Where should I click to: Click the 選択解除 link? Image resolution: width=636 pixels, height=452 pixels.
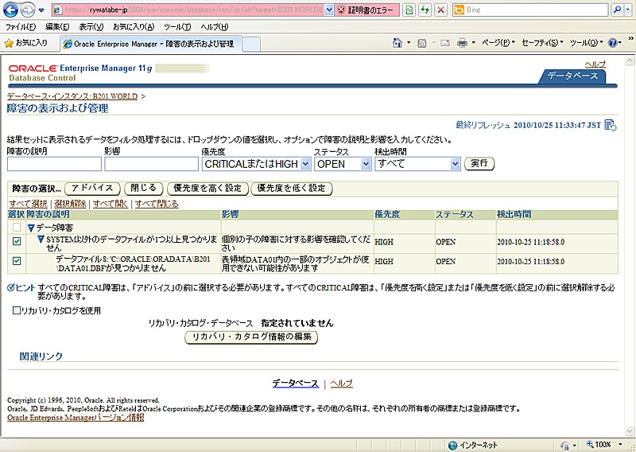click(x=70, y=204)
